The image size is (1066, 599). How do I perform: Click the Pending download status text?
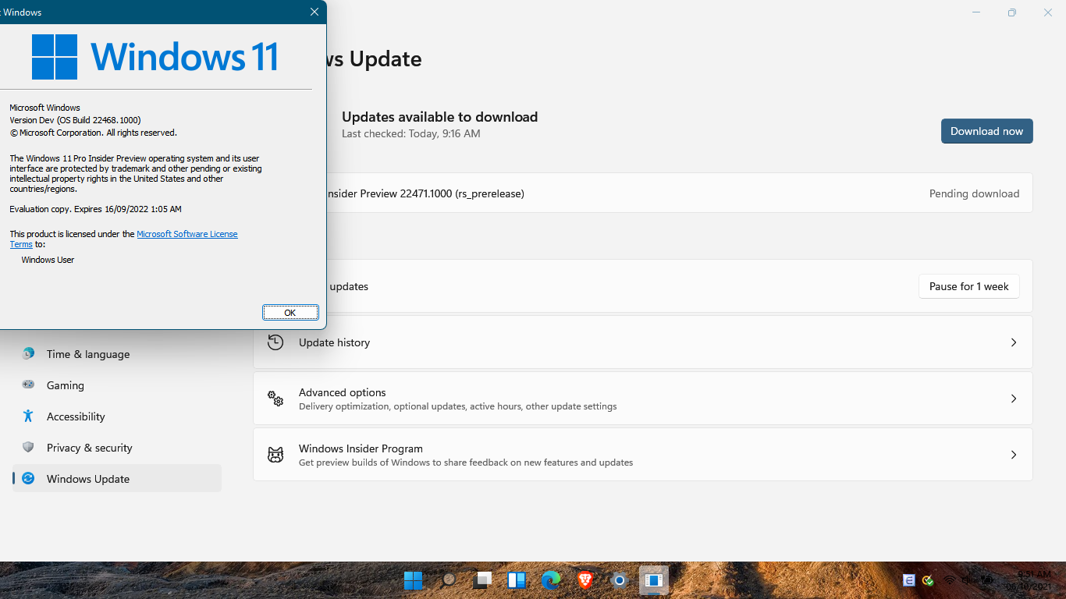(974, 193)
